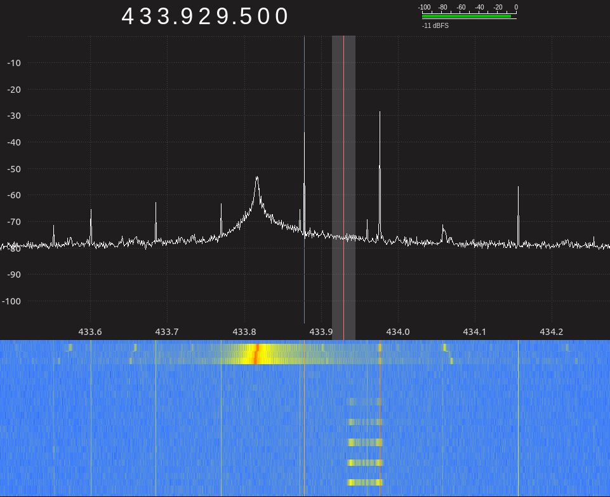
Task: Click the thin white vertical marker line at 433.88
Action: (x=304, y=179)
